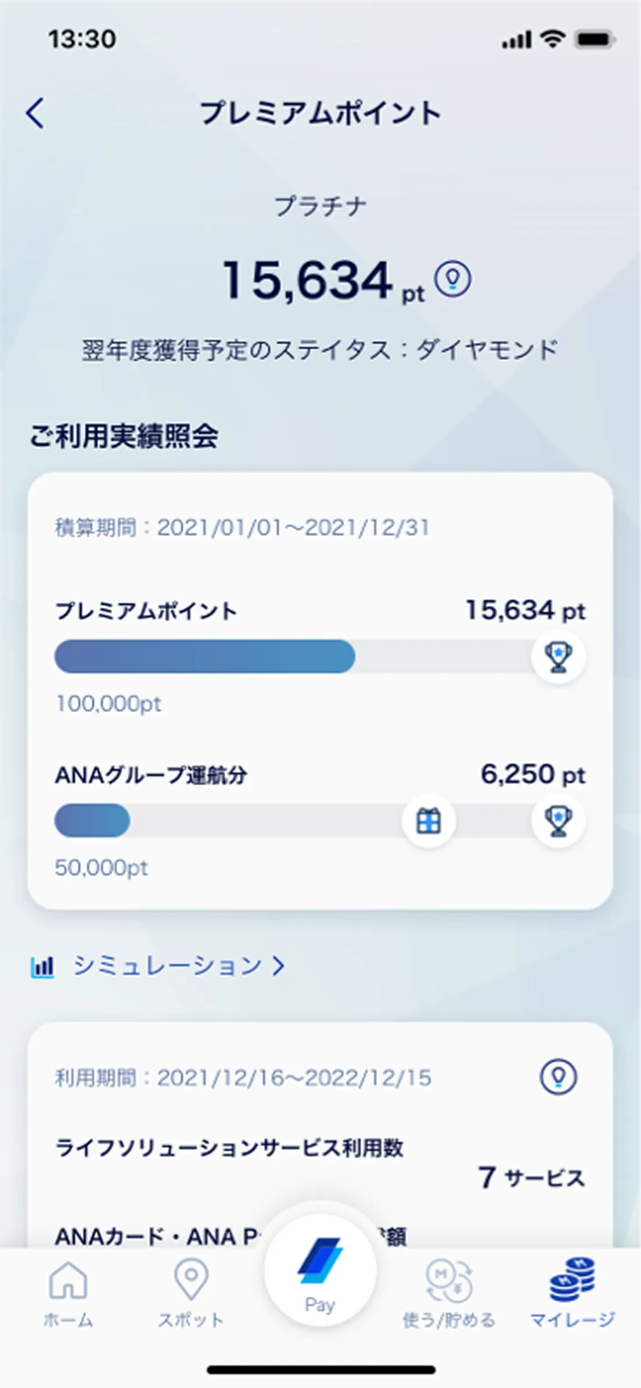Tap the battery indicator in status bar

coord(595,40)
